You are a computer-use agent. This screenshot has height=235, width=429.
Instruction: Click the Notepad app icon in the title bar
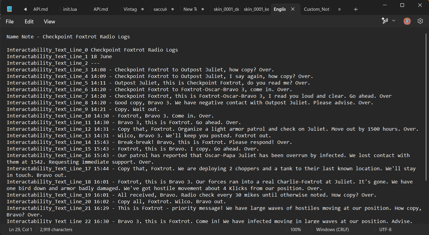(10, 9)
